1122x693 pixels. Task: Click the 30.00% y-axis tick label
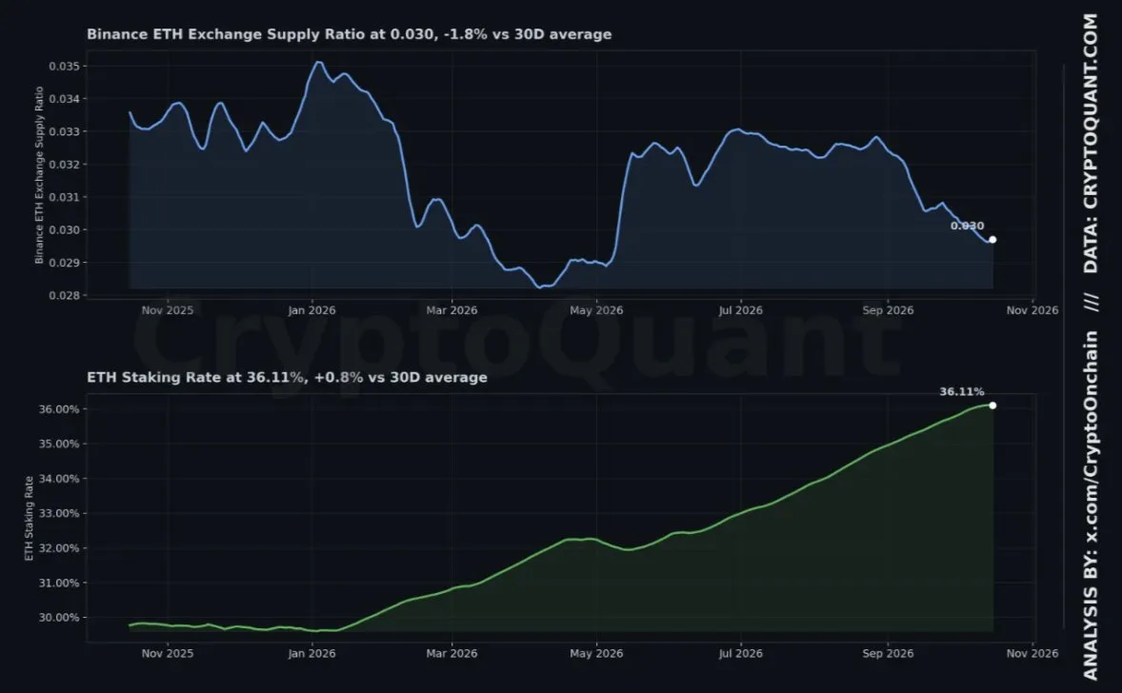(59, 618)
